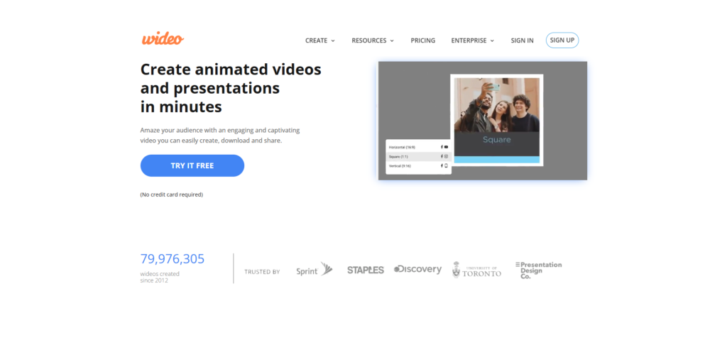Go to the Pricing page

tap(422, 40)
